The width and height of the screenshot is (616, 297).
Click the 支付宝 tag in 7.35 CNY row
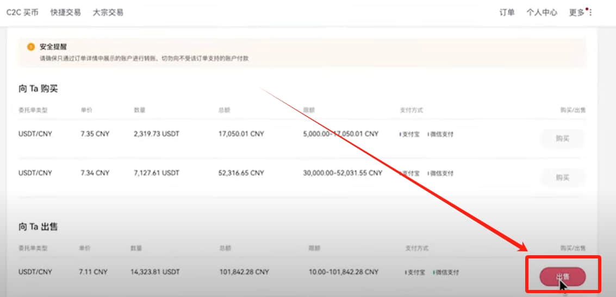tap(410, 134)
